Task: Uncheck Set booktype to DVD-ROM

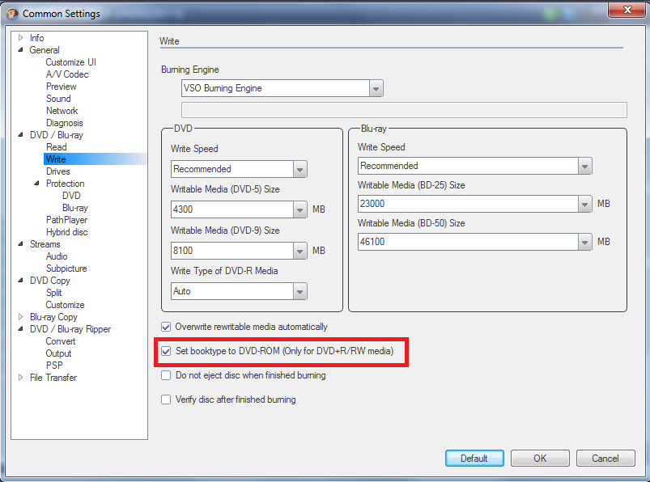Action: (x=166, y=351)
